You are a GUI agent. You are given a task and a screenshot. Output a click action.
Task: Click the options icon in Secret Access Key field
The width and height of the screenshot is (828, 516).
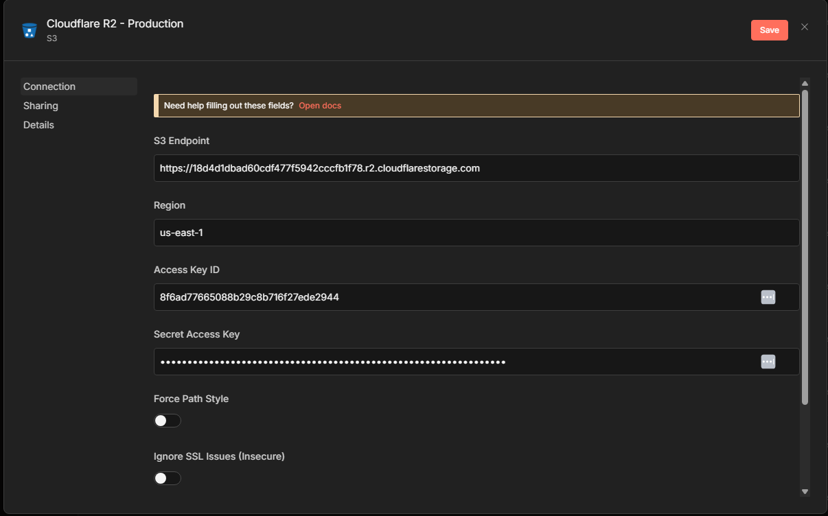pyautogui.click(x=768, y=362)
